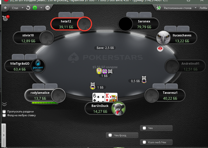208x148 pixels.
Task: Expand the dropdown arrow beside the play button
Action: pos(41,8)
